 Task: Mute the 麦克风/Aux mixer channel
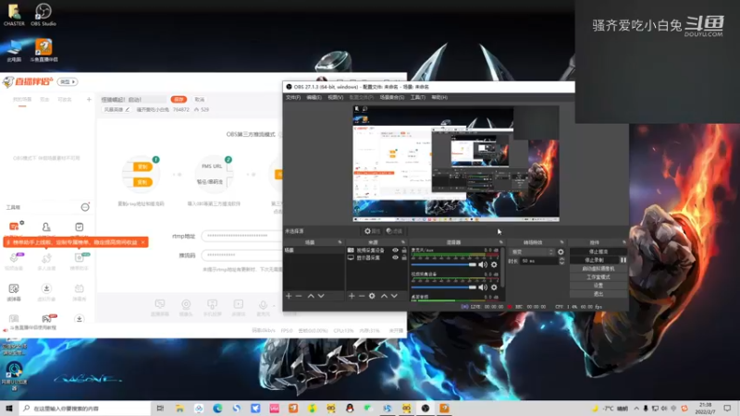(482, 264)
